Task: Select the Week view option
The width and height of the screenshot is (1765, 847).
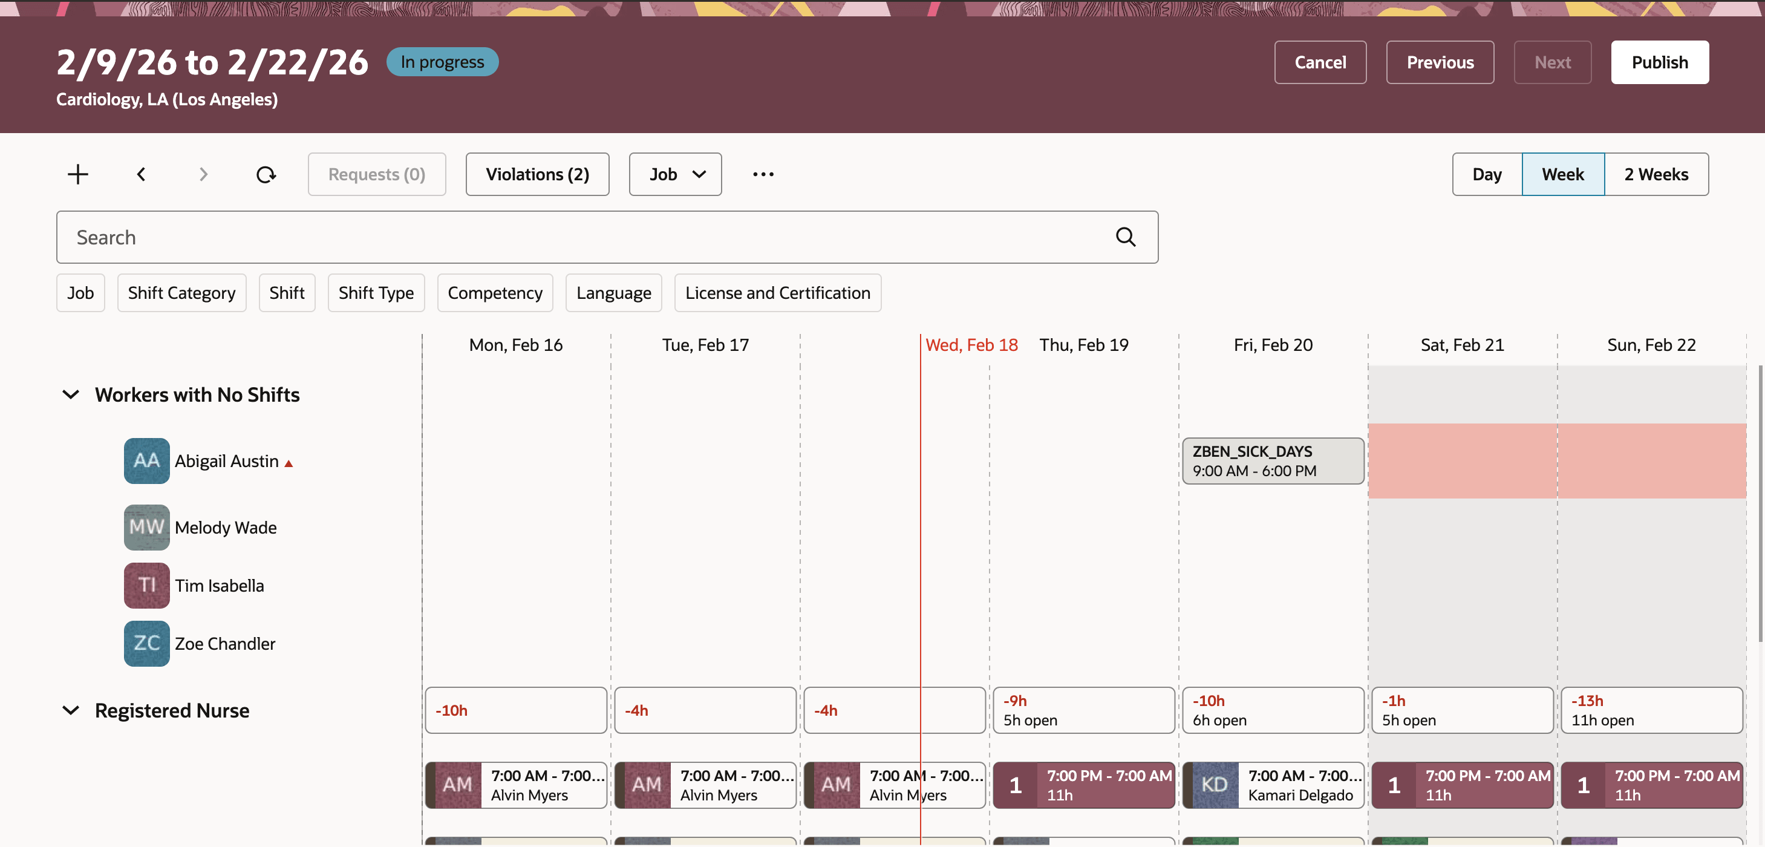Action: [x=1563, y=174]
